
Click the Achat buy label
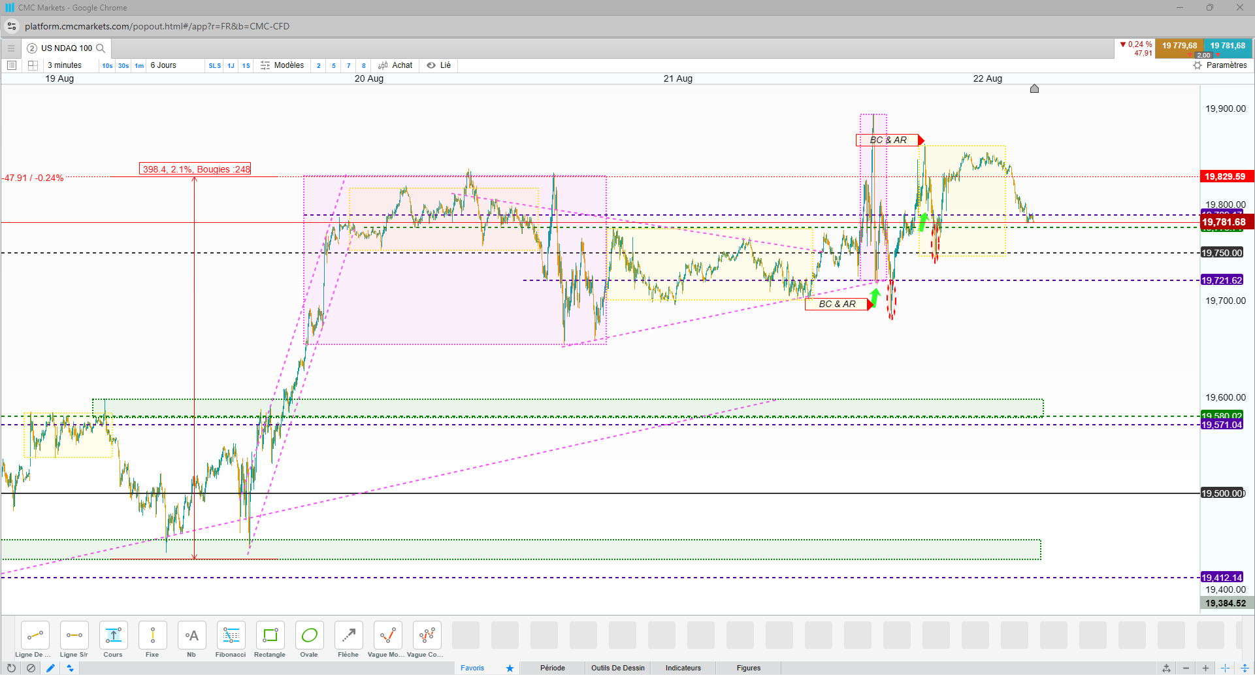click(402, 65)
